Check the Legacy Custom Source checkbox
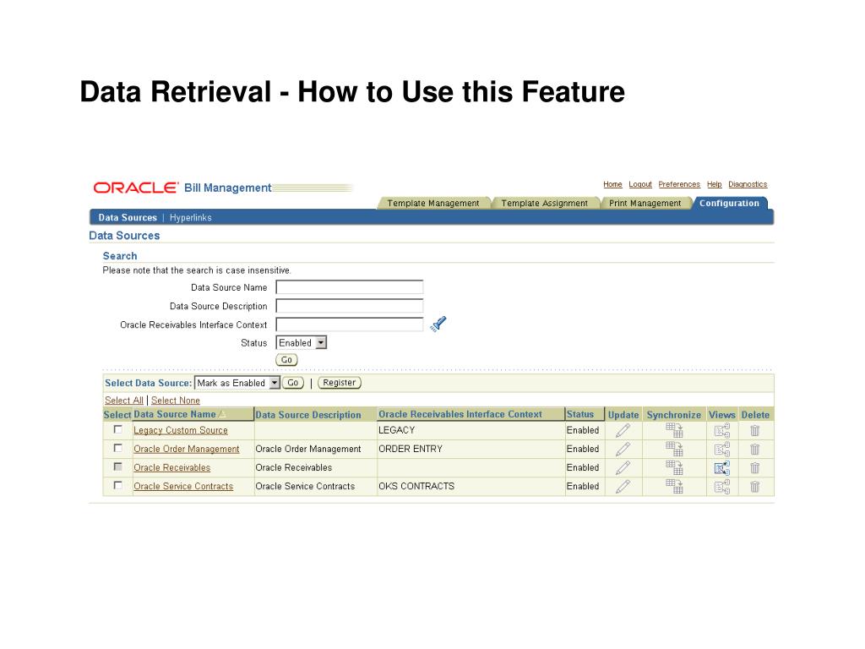The height and width of the screenshot is (649, 865). (x=117, y=429)
